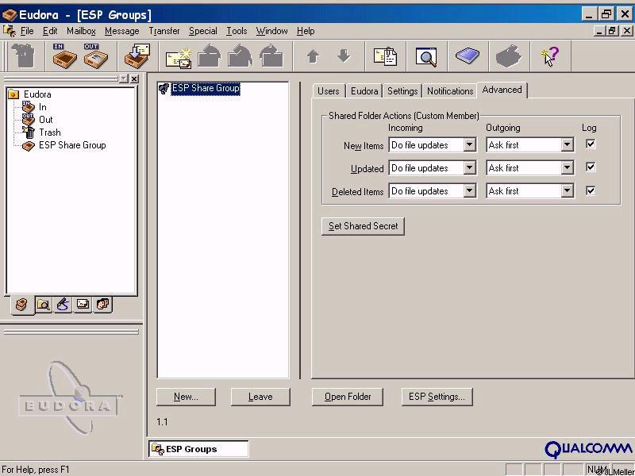Screen dimensions: 635x476
Task: Select the Signatures tab icon below tree
Action: (63, 305)
